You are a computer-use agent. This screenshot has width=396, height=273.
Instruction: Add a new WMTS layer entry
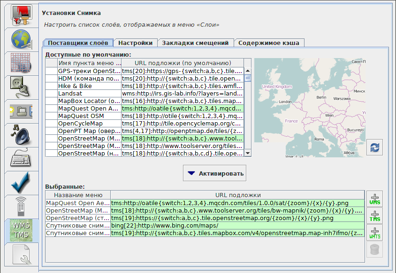click(374, 233)
